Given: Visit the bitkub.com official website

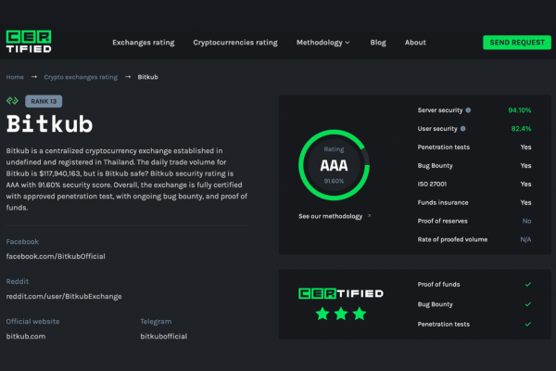Looking at the screenshot, I should (26, 336).
